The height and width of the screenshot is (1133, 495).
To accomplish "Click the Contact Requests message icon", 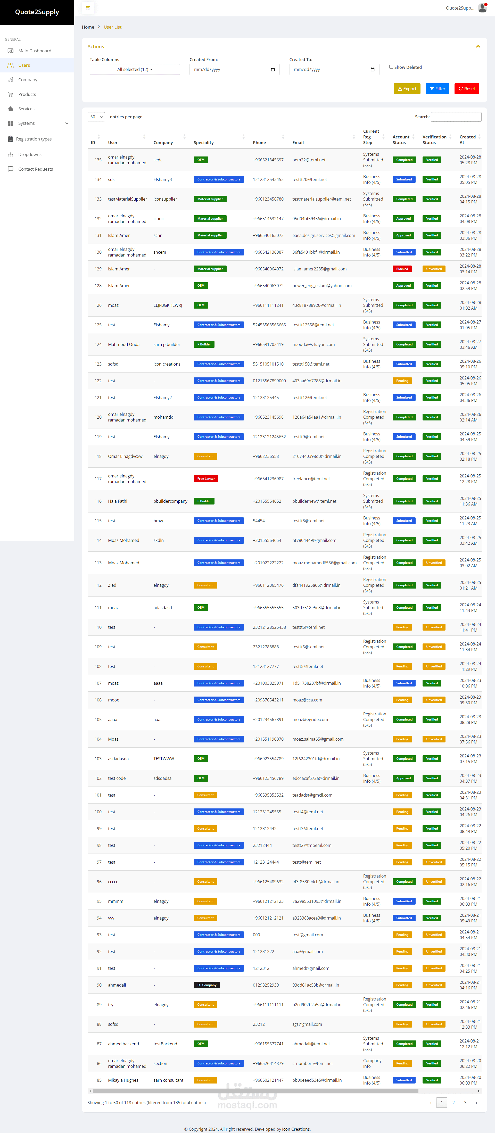I will (x=11, y=169).
